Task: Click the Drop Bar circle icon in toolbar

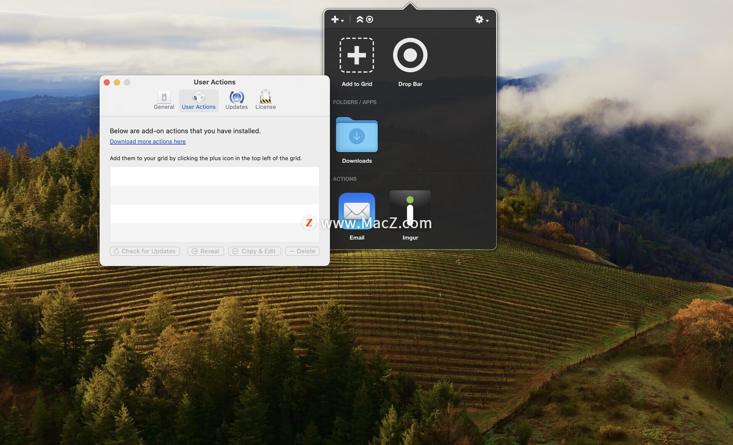Action: pos(370,19)
